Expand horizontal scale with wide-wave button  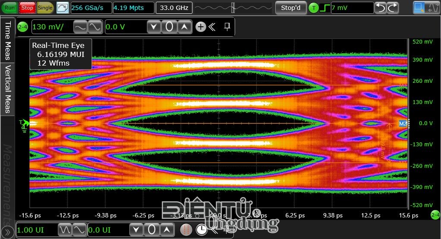(x=79, y=230)
